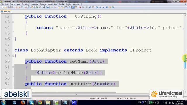Collapse the setName fold marker at line 51
187x105 pixels.
[13, 67]
